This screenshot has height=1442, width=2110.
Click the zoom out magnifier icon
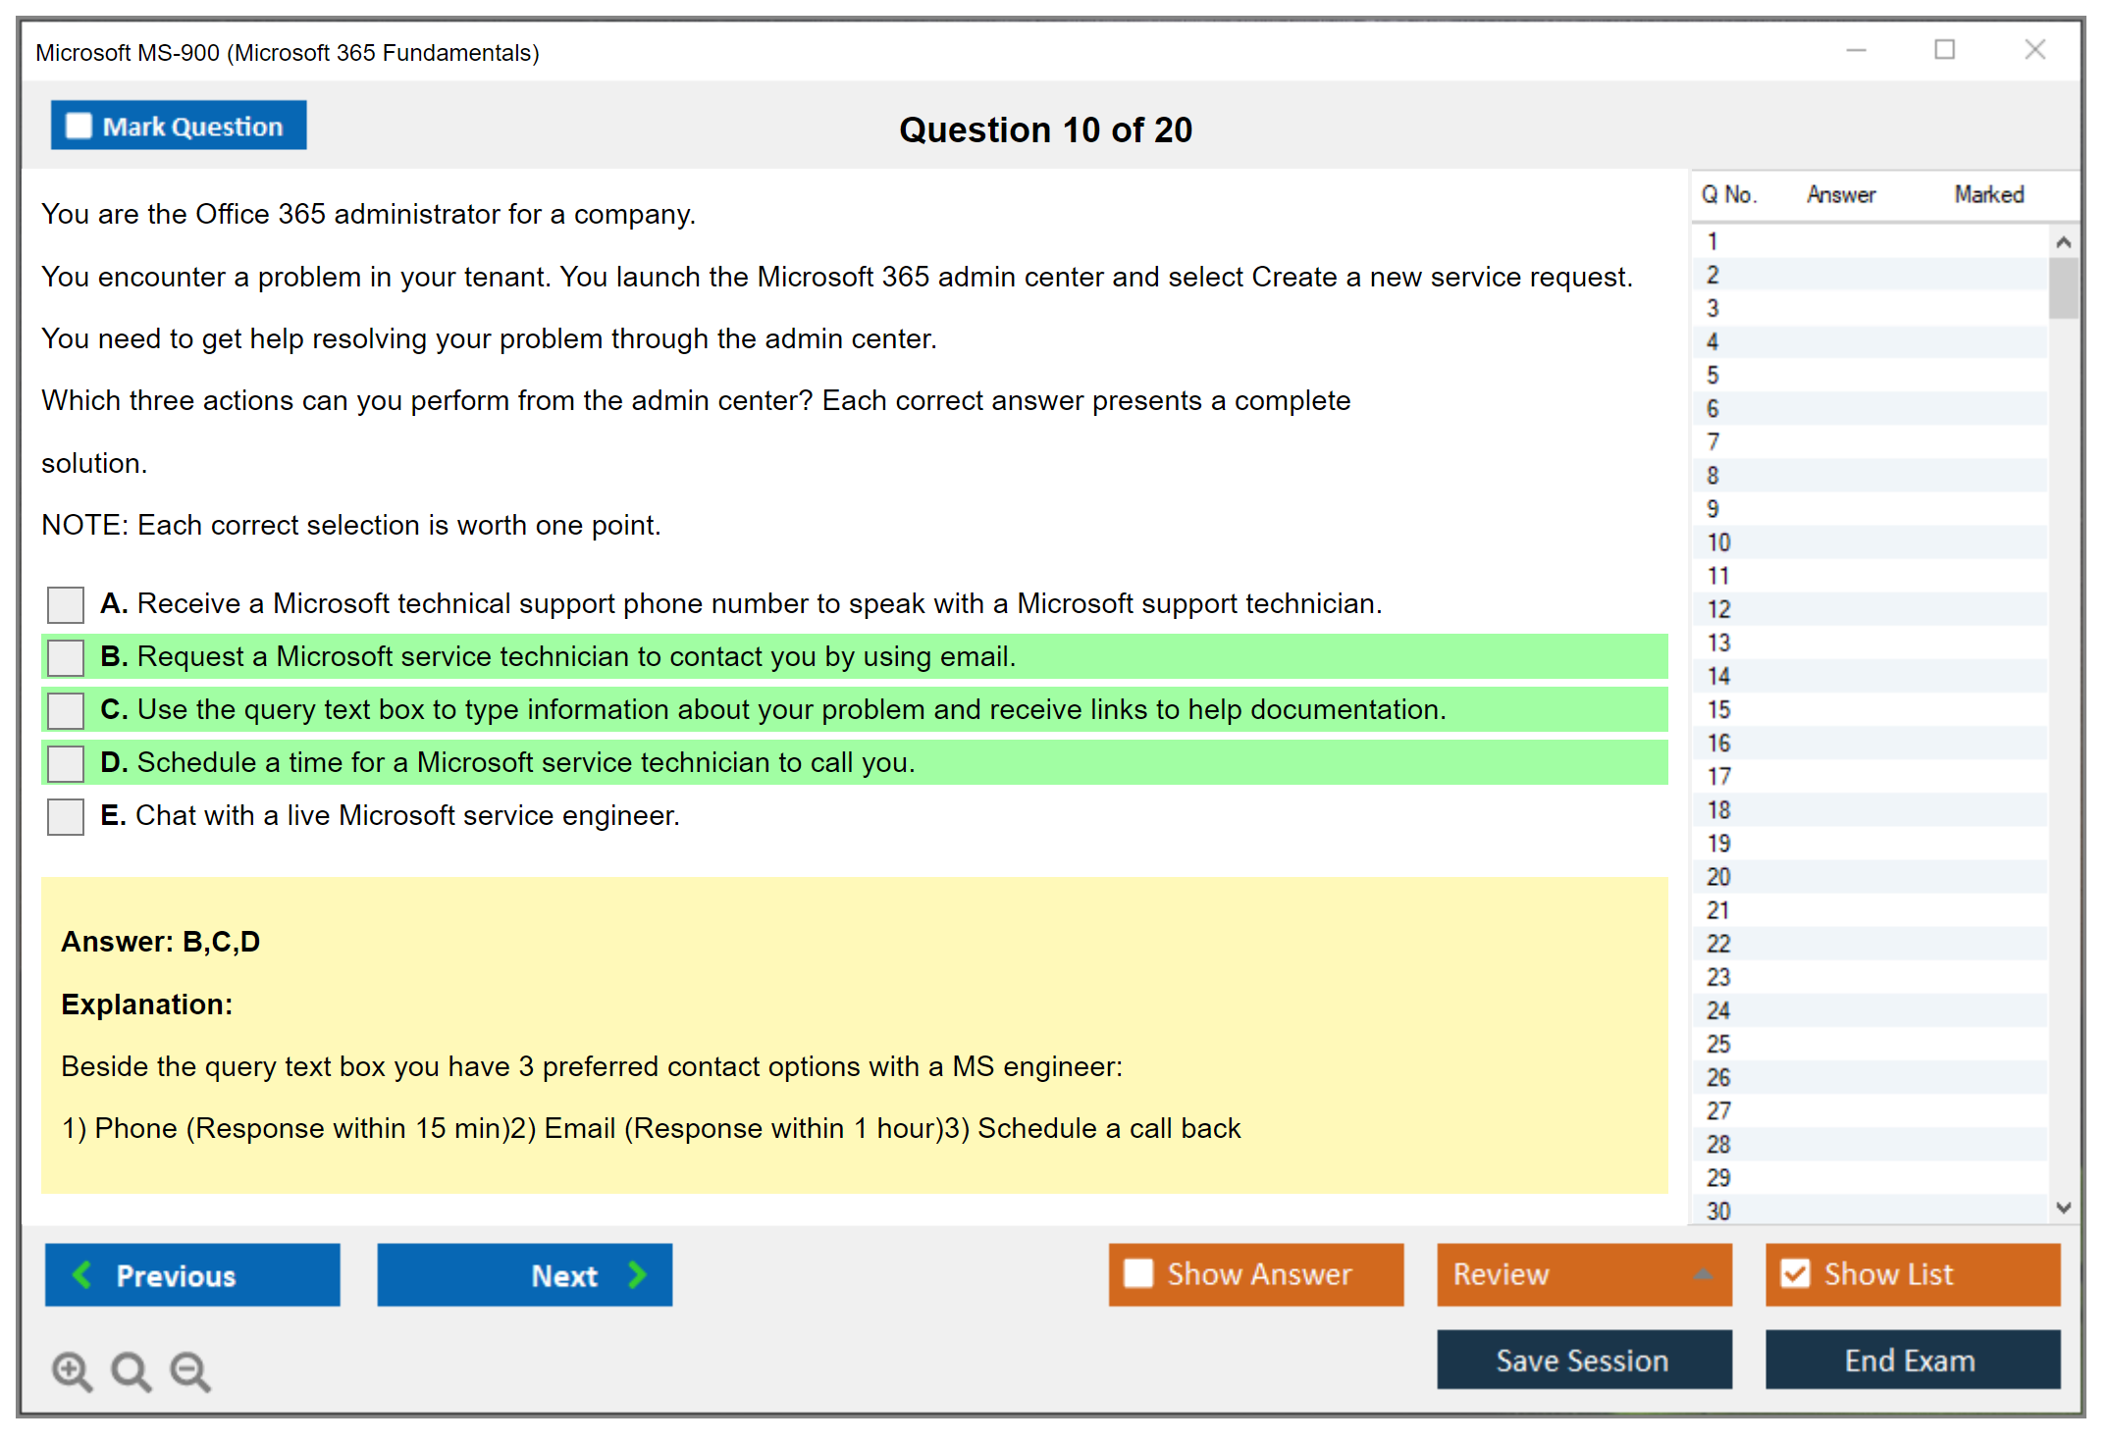[x=190, y=1370]
